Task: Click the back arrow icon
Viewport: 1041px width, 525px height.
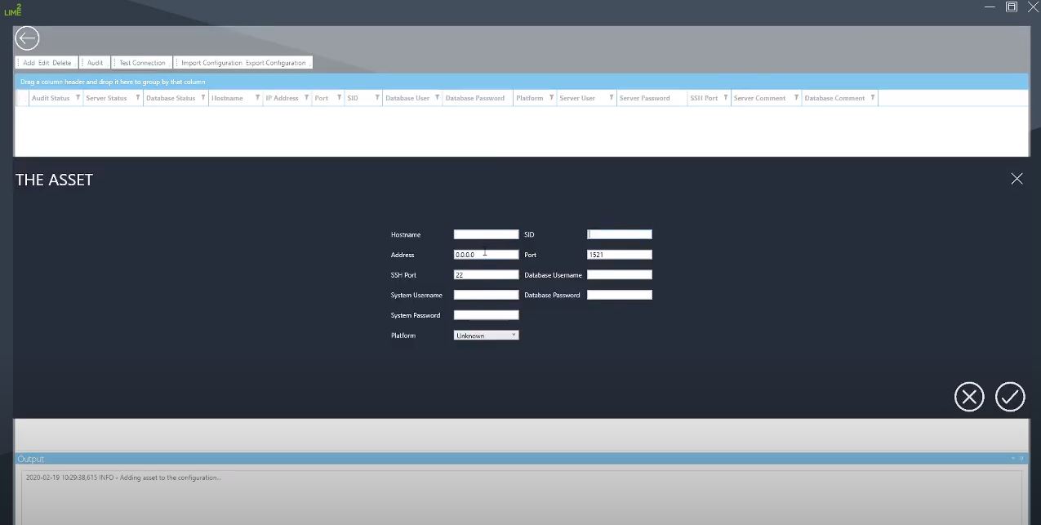Action: tap(28, 38)
